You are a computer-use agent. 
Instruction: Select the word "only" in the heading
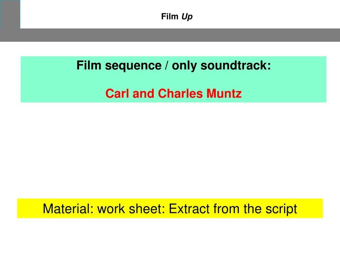click(184, 66)
